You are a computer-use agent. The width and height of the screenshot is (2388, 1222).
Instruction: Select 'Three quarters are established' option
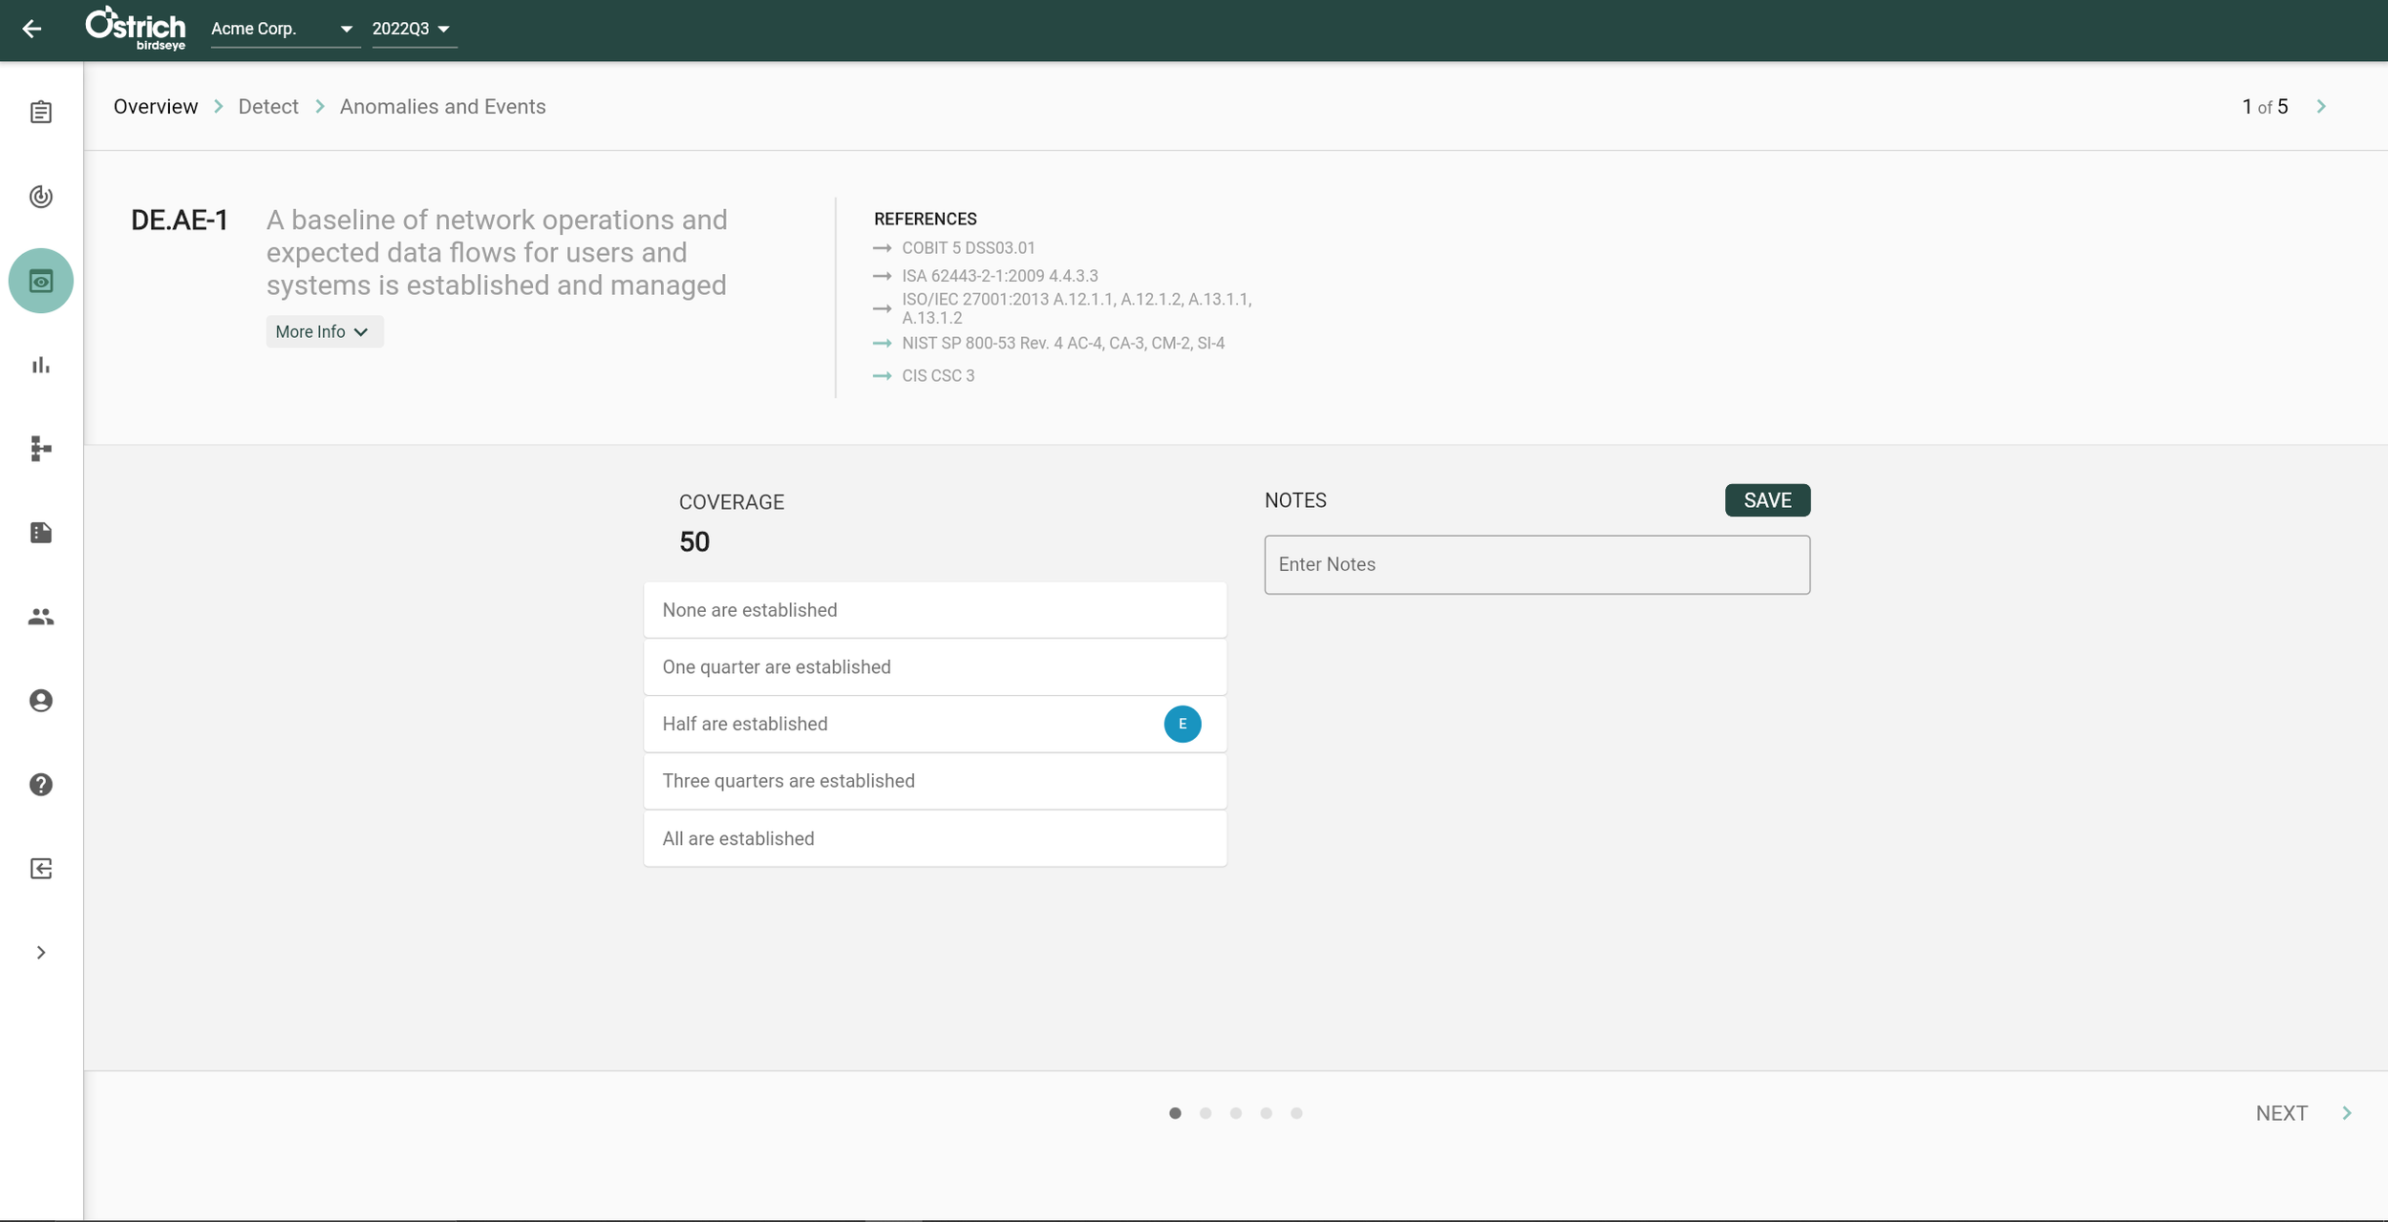click(934, 781)
